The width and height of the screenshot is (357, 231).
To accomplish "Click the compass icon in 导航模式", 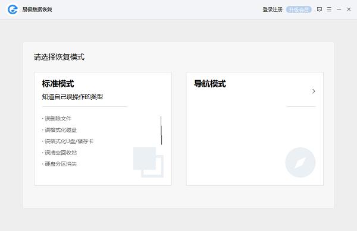I will [300, 162].
